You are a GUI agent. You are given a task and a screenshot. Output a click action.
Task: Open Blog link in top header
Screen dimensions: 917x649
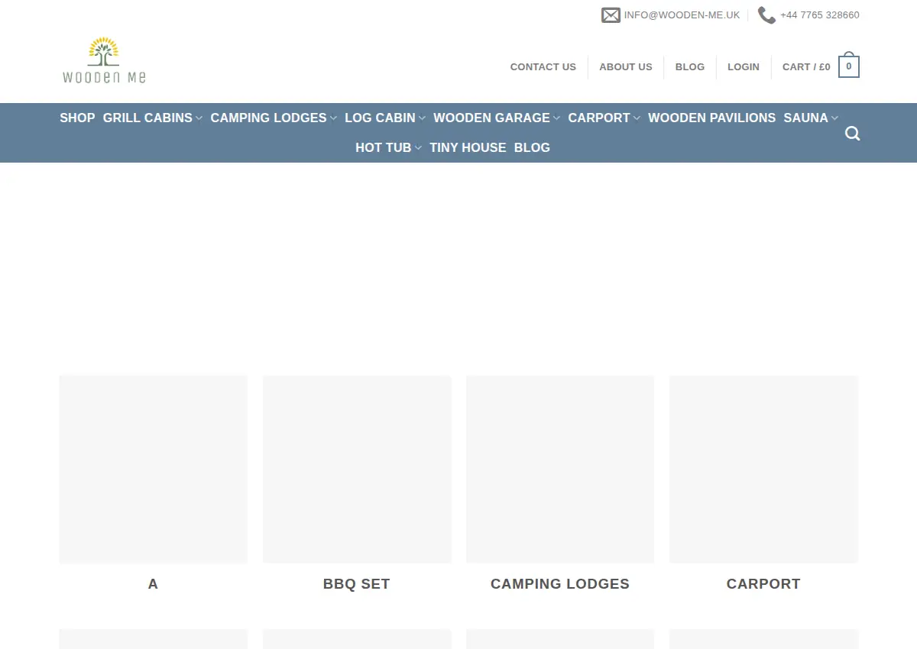pos(689,66)
